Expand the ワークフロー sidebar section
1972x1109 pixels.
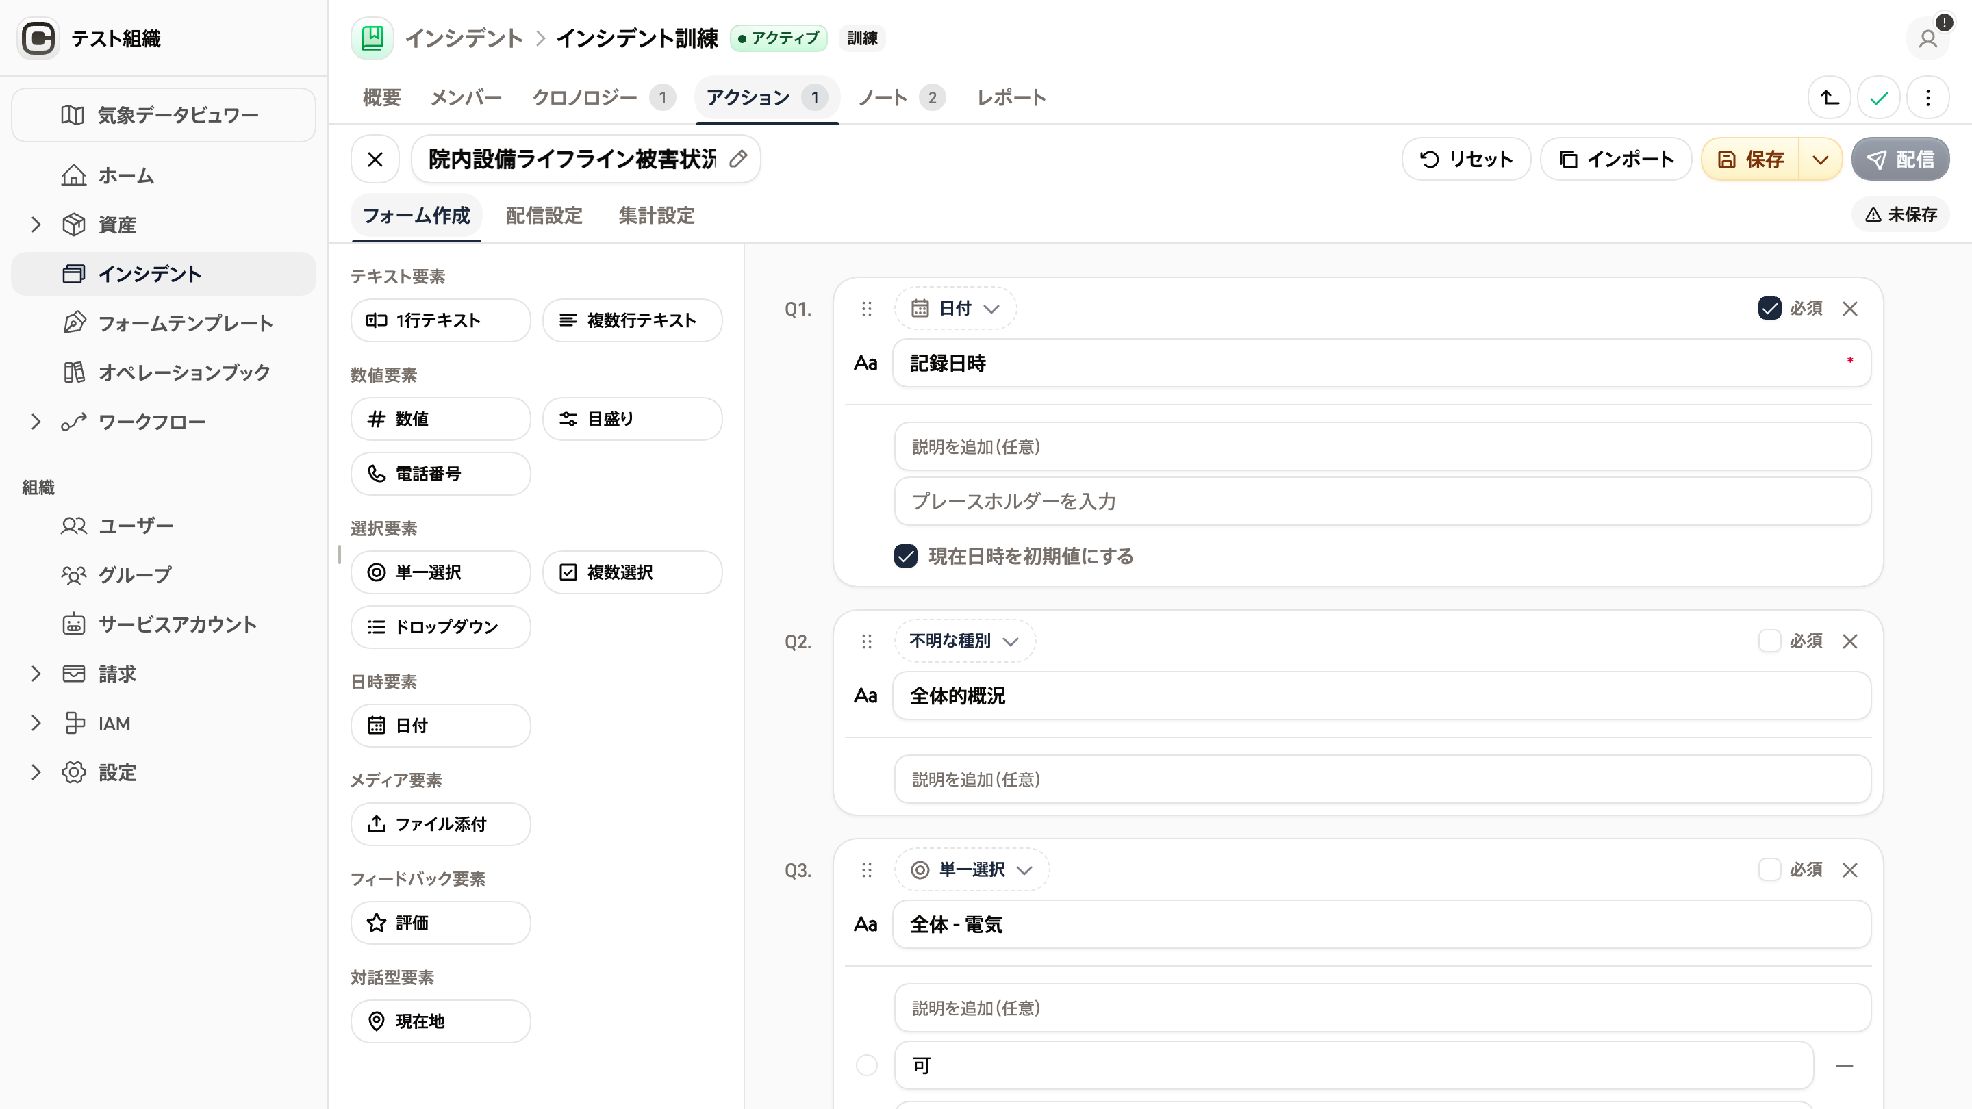pos(35,422)
